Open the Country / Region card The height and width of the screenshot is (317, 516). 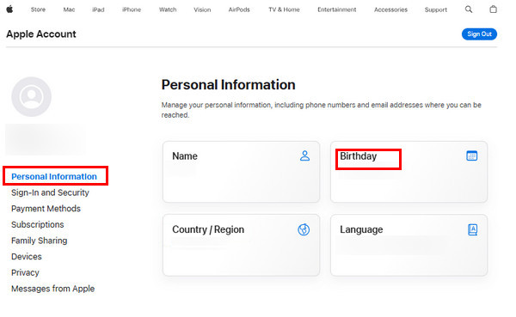click(x=241, y=246)
